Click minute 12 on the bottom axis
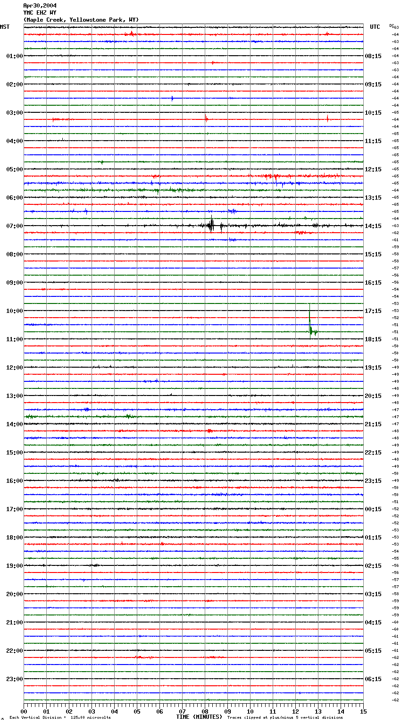This screenshot has height=724, width=401. coord(295,711)
